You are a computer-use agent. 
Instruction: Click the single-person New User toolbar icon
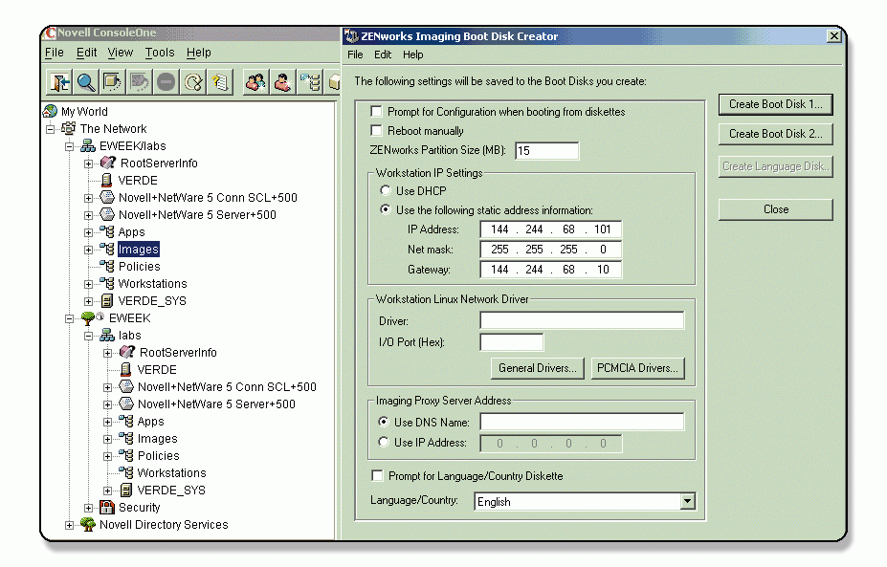pos(282,82)
